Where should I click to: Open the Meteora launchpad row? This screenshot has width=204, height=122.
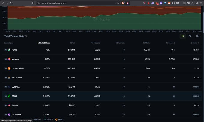coord(102,59)
